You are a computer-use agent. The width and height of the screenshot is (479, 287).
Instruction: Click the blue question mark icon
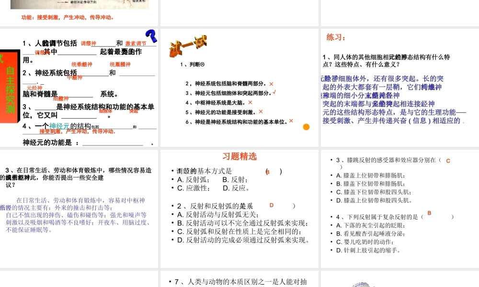pos(151,36)
